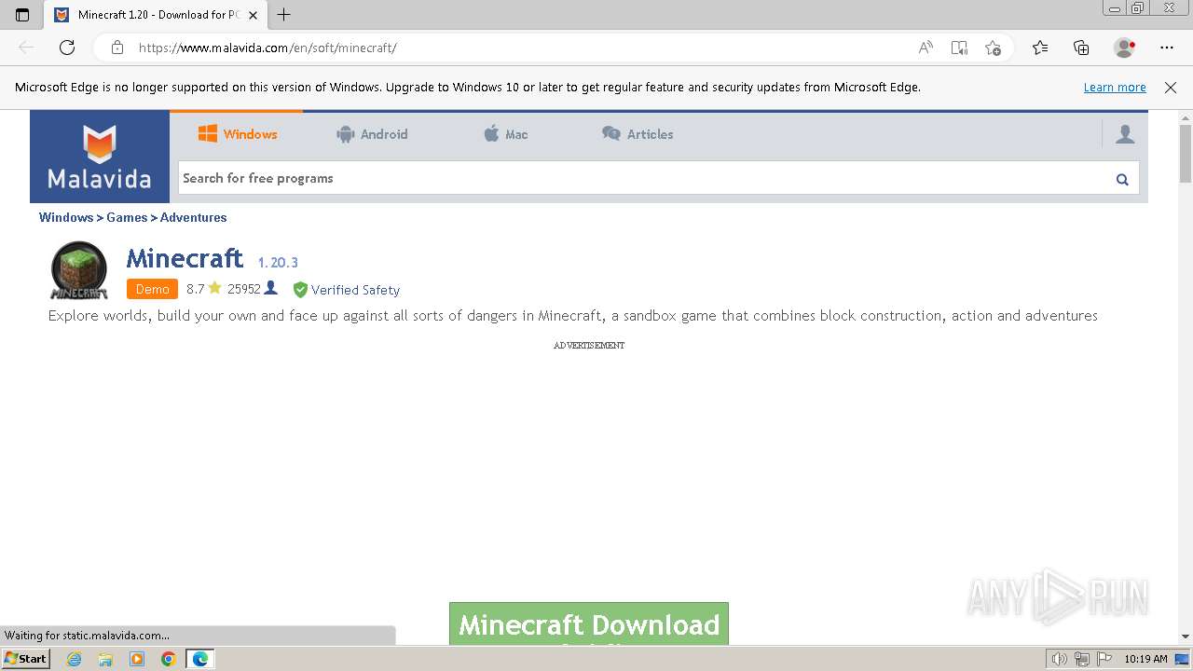The width and height of the screenshot is (1193, 671).
Task: Open the Windows breadcrumb link
Action: tap(66, 217)
